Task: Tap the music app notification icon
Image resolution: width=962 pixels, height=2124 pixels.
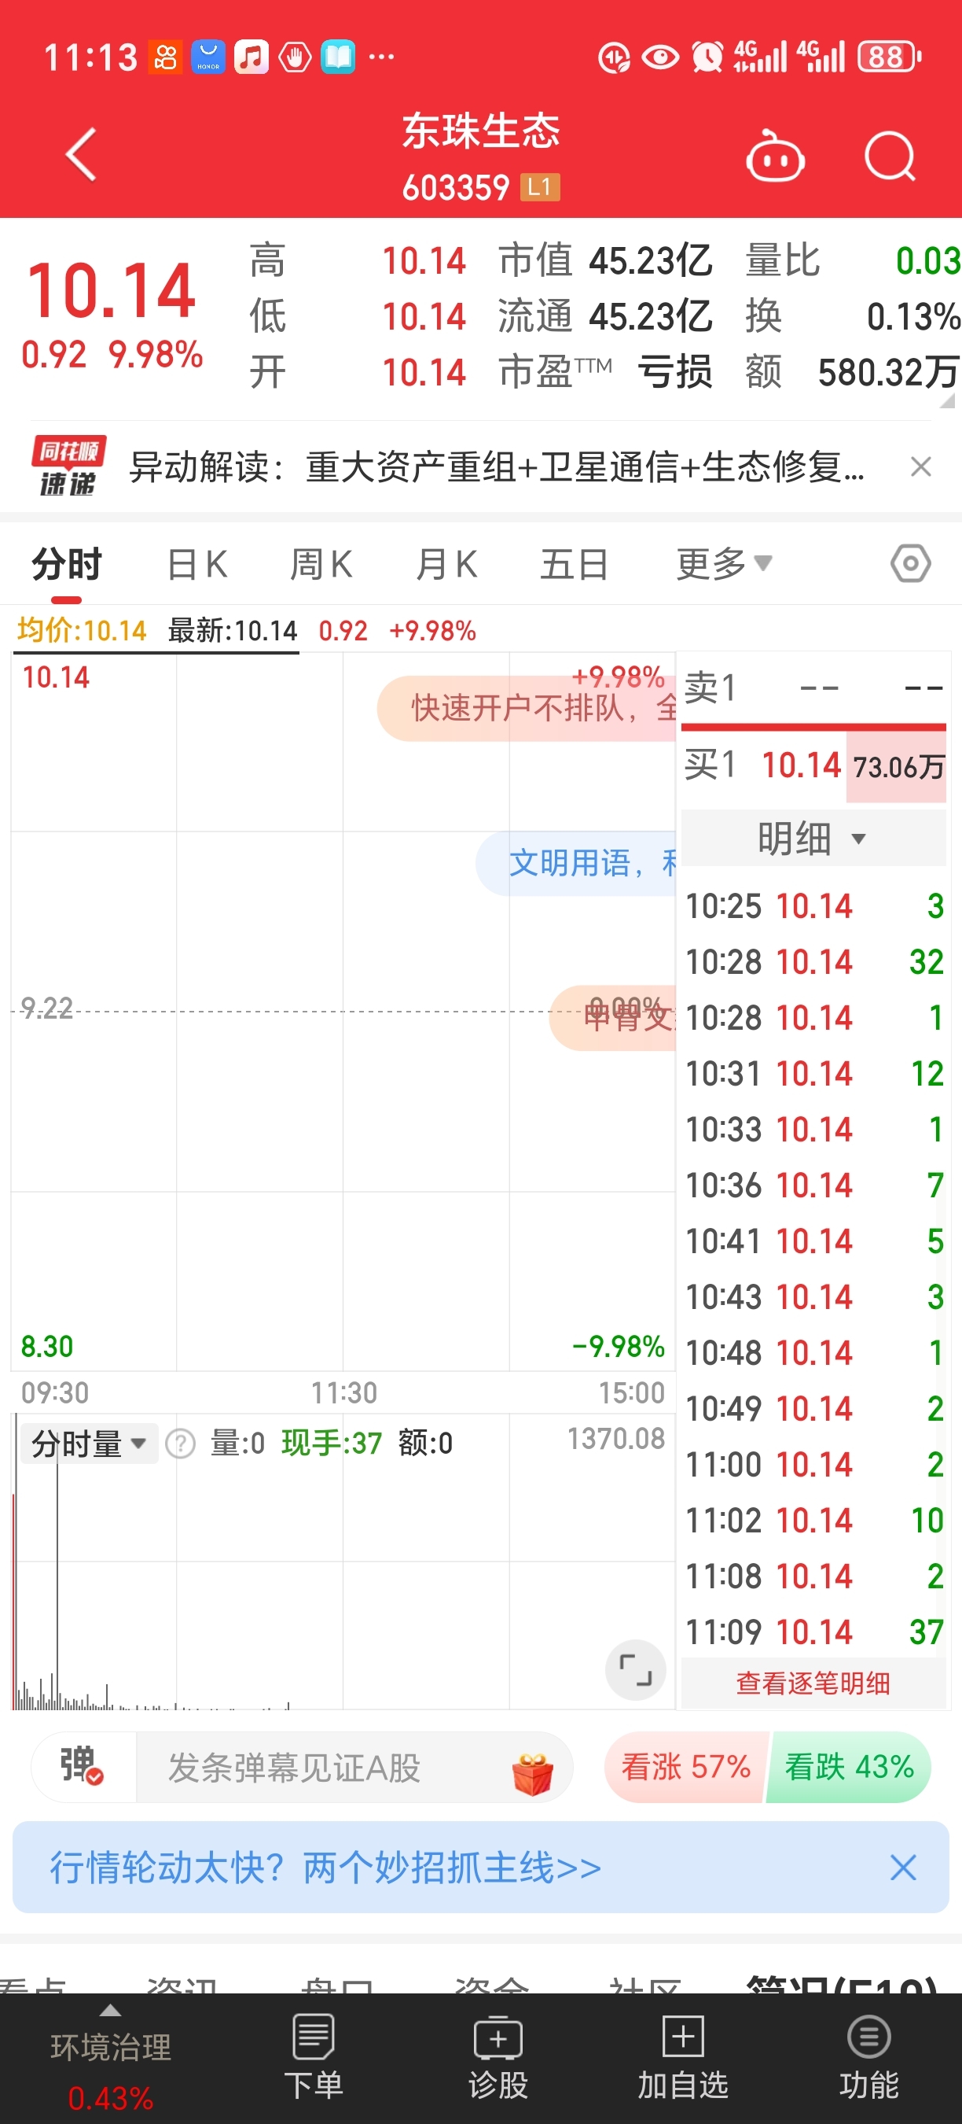Action: pyautogui.click(x=252, y=57)
